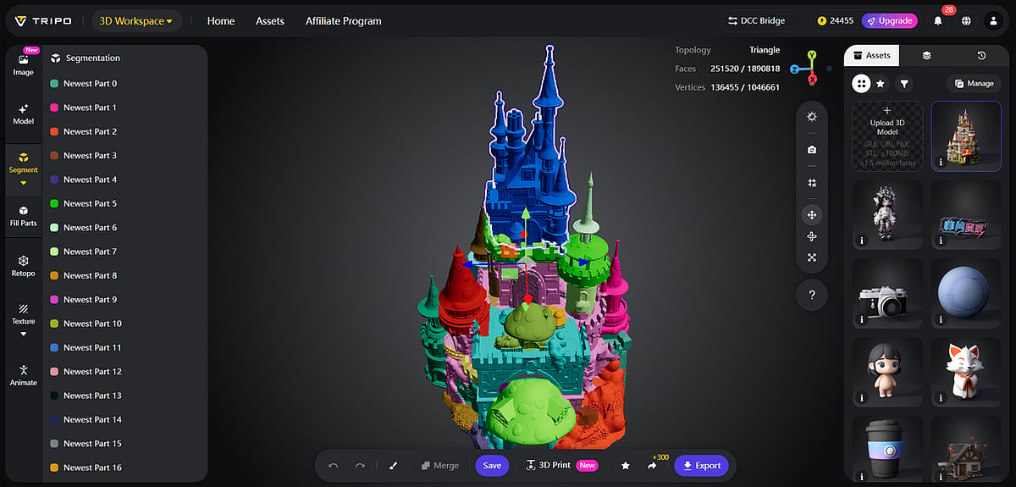This screenshot has height=487, width=1016.
Task: Open the Model tool in left sidebar
Action: tap(24, 114)
